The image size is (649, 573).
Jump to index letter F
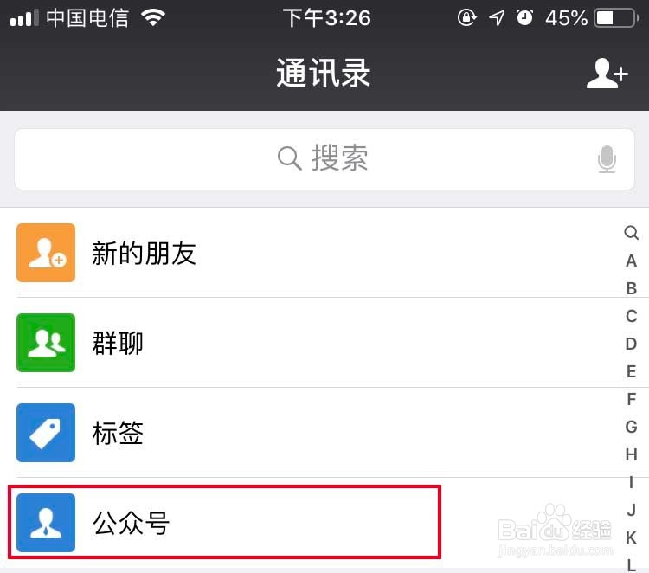(x=631, y=400)
